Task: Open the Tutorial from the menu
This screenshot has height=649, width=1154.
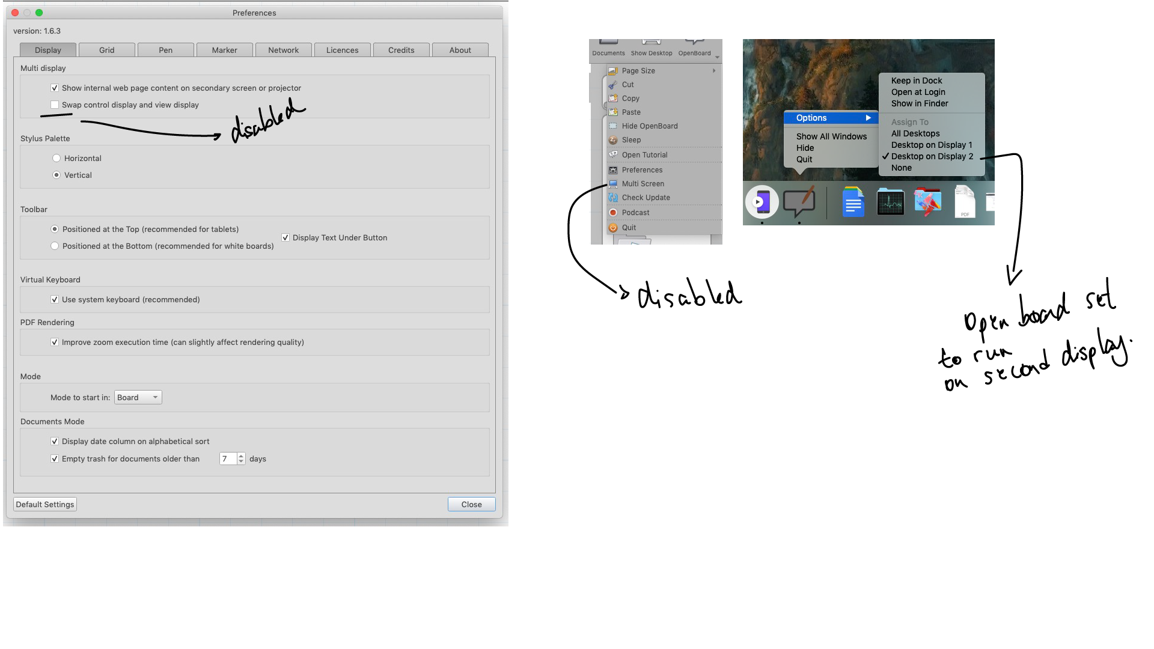Action: tap(646, 154)
